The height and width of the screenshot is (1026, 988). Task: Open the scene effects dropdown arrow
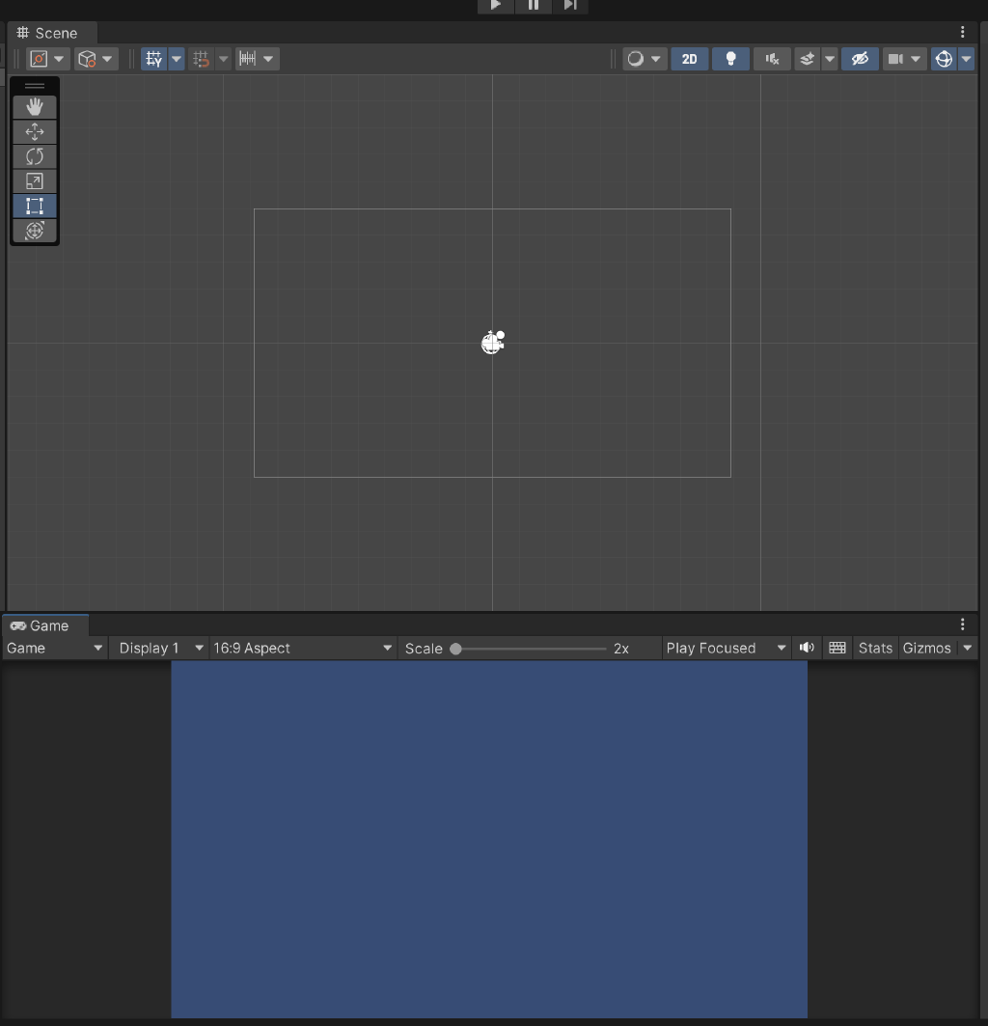click(x=830, y=59)
